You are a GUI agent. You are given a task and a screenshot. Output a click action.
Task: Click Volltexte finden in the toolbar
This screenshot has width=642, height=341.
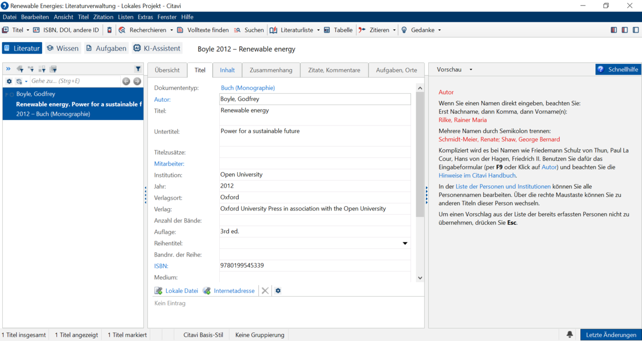[x=202, y=30]
